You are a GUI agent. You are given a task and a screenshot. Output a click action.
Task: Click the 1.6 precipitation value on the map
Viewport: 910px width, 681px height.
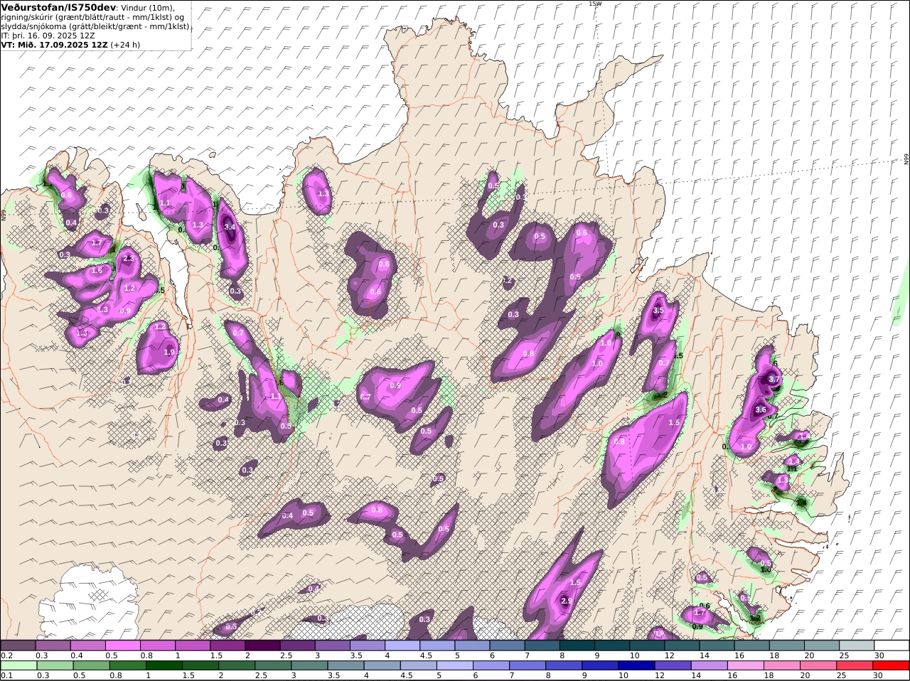click(97, 271)
